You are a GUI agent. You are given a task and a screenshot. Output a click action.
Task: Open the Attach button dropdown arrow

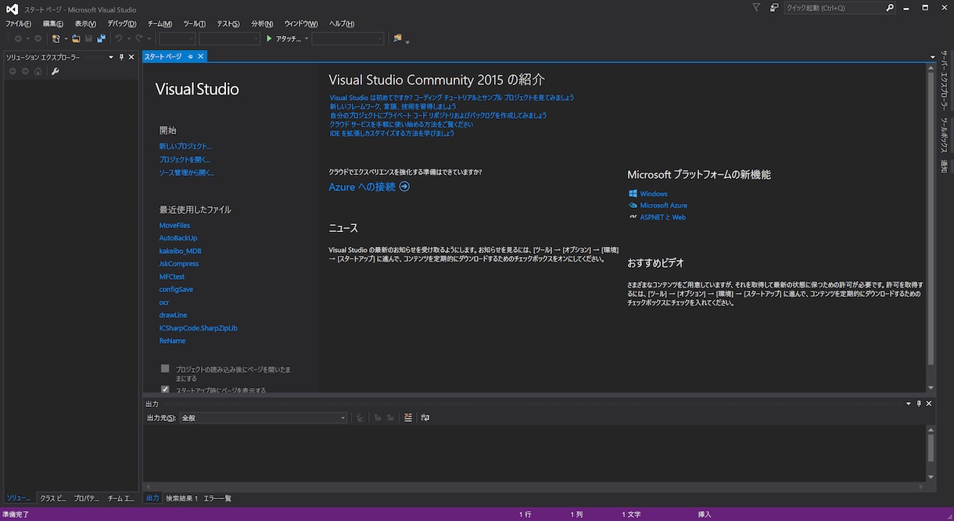click(307, 38)
